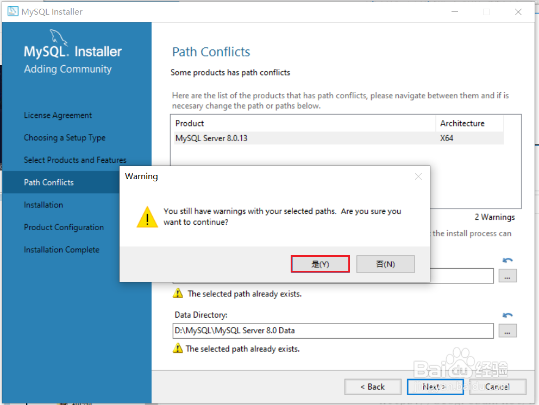The height and width of the screenshot is (405, 539).
Task: Select the Data Directory path input field
Action: (x=333, y=331)
